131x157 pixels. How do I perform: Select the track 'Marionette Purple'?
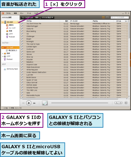coord(33,95)
